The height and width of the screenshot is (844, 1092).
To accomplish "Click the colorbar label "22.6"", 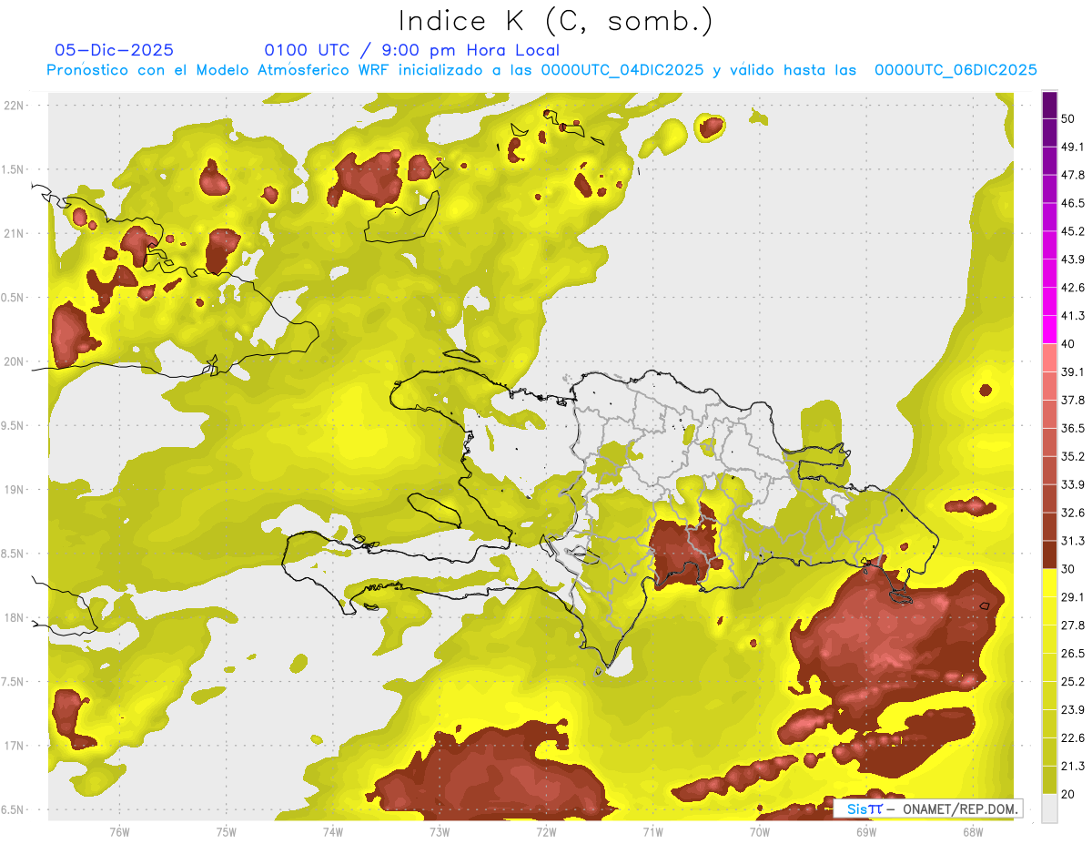I will pos(1073,738).
